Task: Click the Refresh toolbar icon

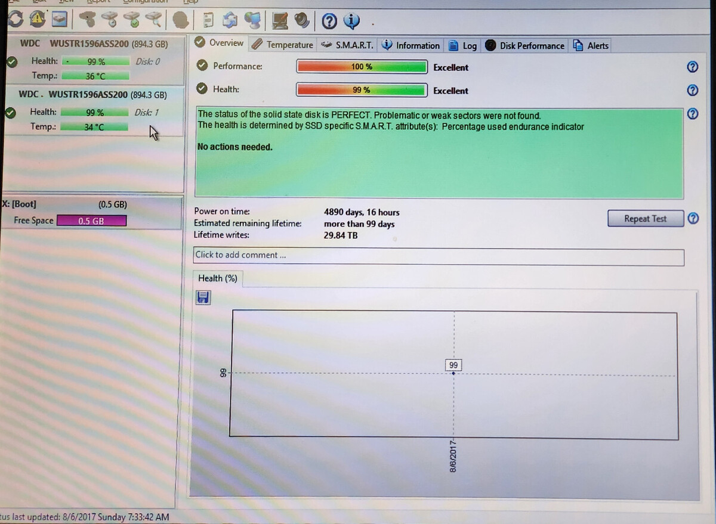Action: pyautogui.click(x=16, y=20)
